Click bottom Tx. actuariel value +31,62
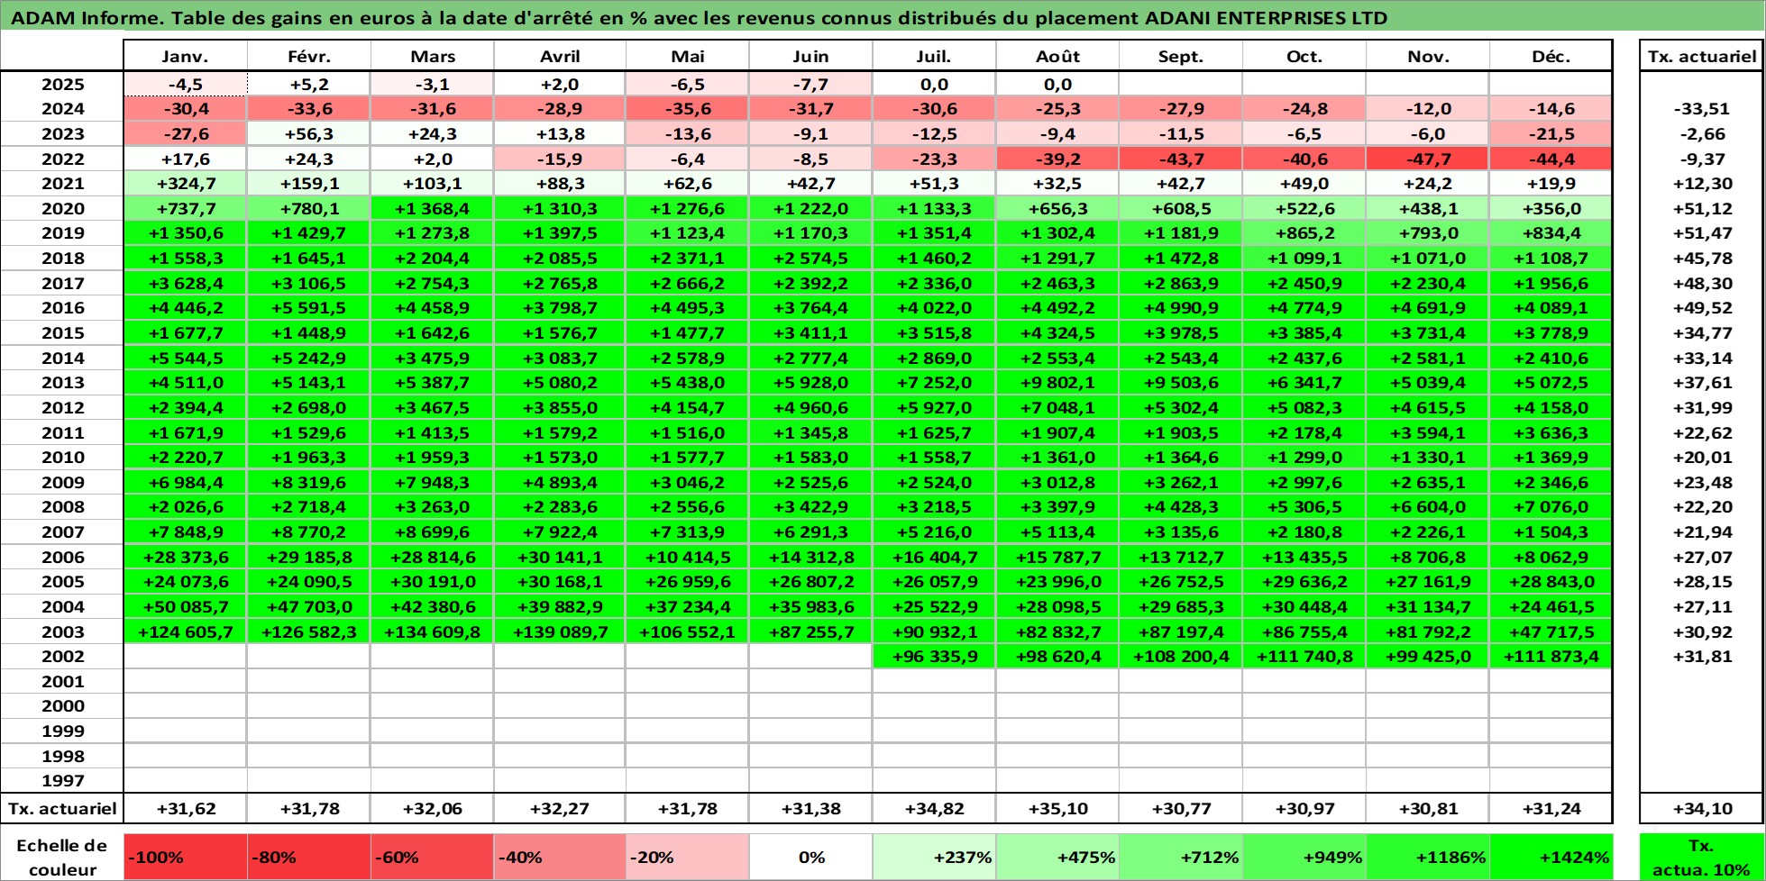 [x=185, y=809]
